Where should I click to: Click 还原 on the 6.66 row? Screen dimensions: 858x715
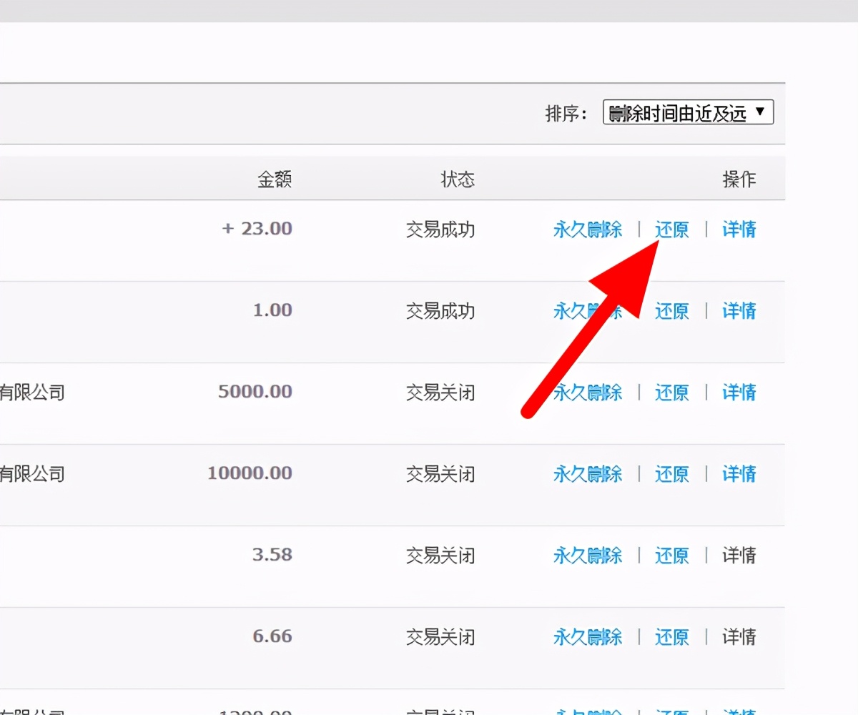671,636
